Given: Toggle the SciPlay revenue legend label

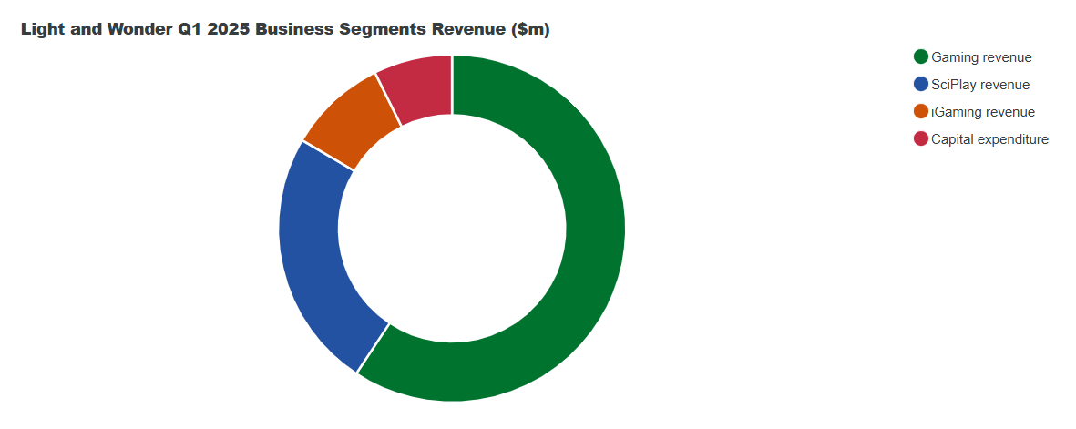Looking at the screenshot, I should pyautogui.click(x=980, y=85).
